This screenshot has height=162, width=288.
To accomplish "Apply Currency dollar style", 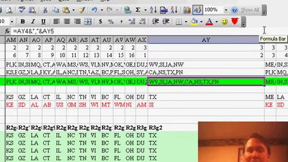I will coord(100,22).
